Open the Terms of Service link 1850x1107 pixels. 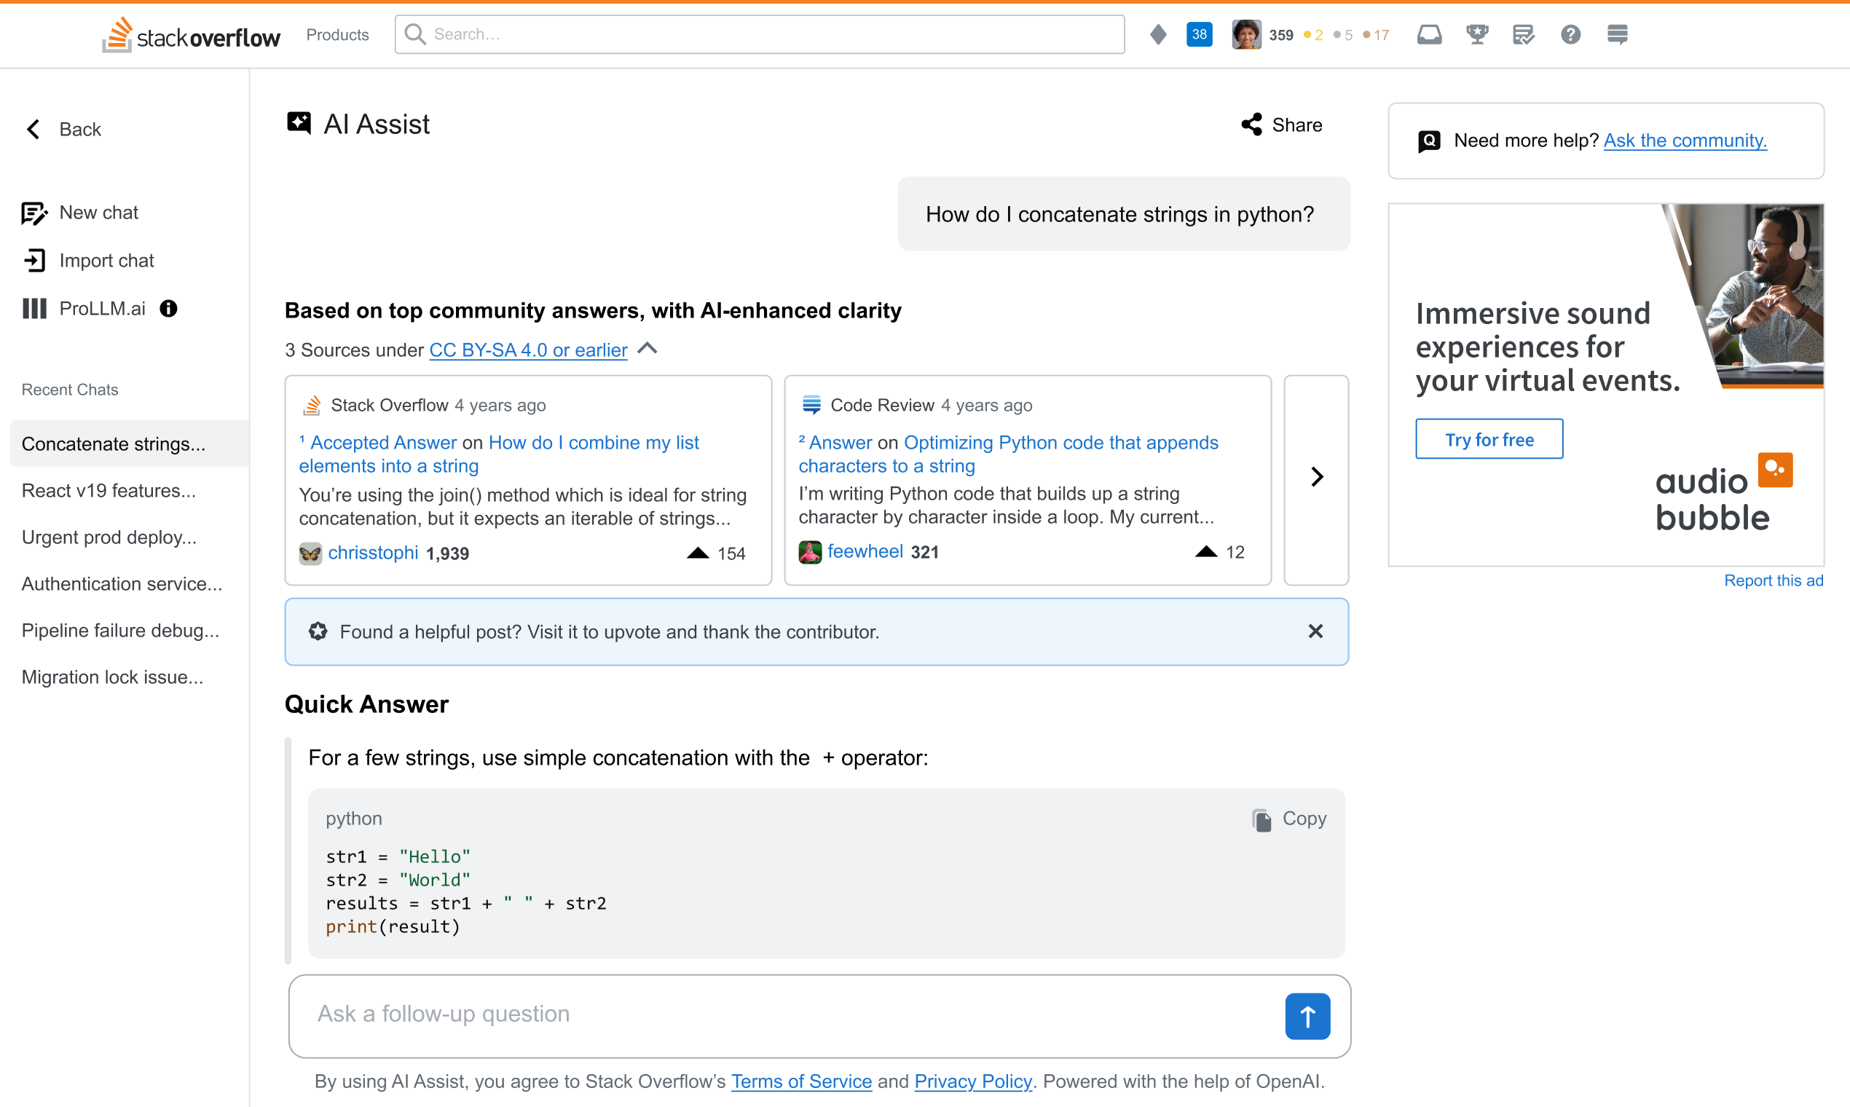pyautogui.click(x=801, y=1081)
